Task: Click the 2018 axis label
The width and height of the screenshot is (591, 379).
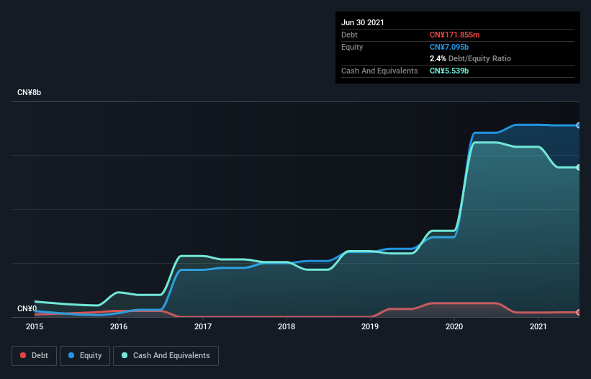Action: [287, 326]
